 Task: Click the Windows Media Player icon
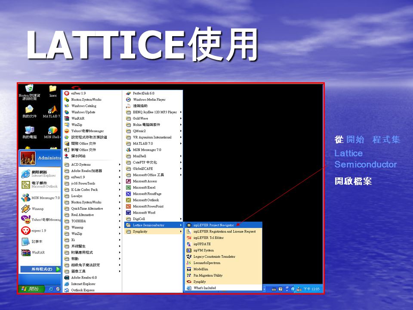coord(128,99)
